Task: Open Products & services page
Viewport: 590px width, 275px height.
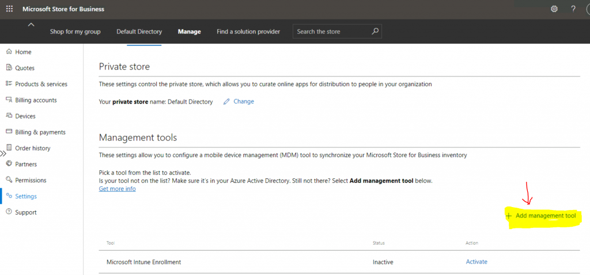Action: [x=41, y=84]
